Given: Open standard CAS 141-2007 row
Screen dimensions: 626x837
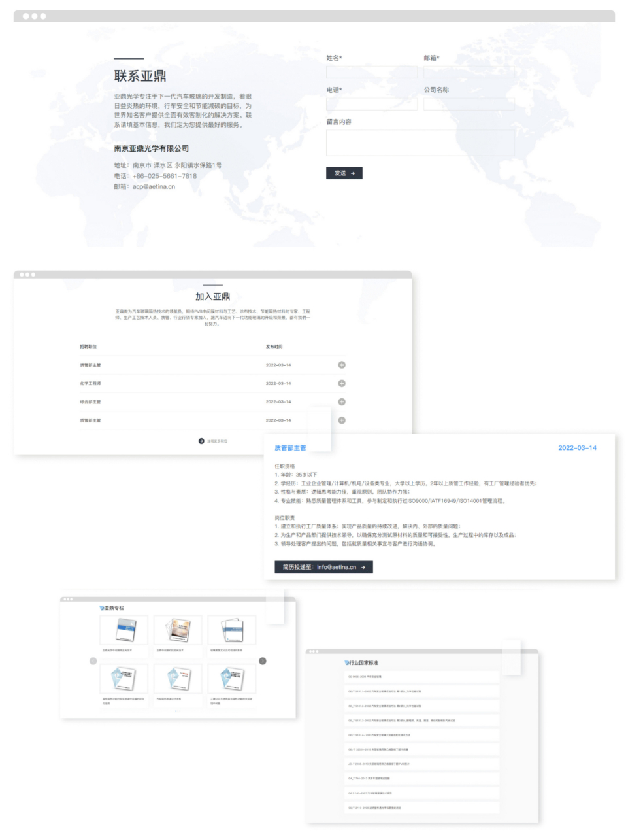Looking at the screenshot, I should (x=421, y=793).
